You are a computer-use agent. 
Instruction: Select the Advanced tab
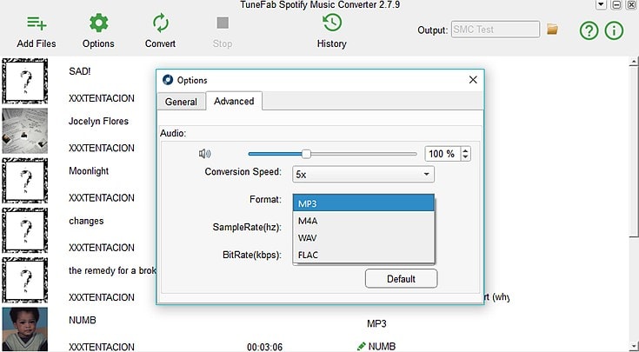[234, 101]
